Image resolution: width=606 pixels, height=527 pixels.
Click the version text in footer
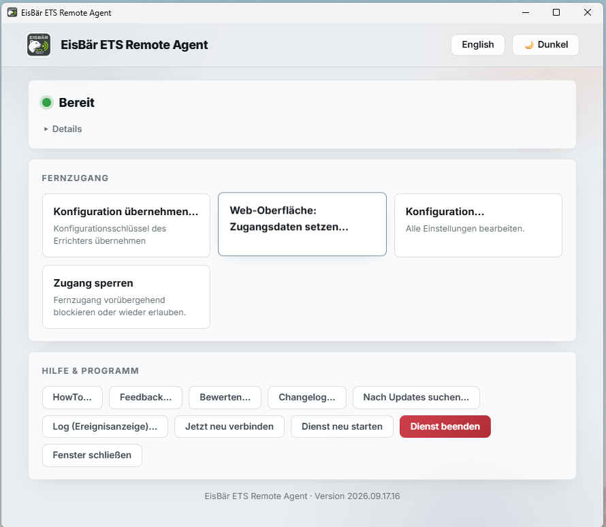tap(302, 496)
